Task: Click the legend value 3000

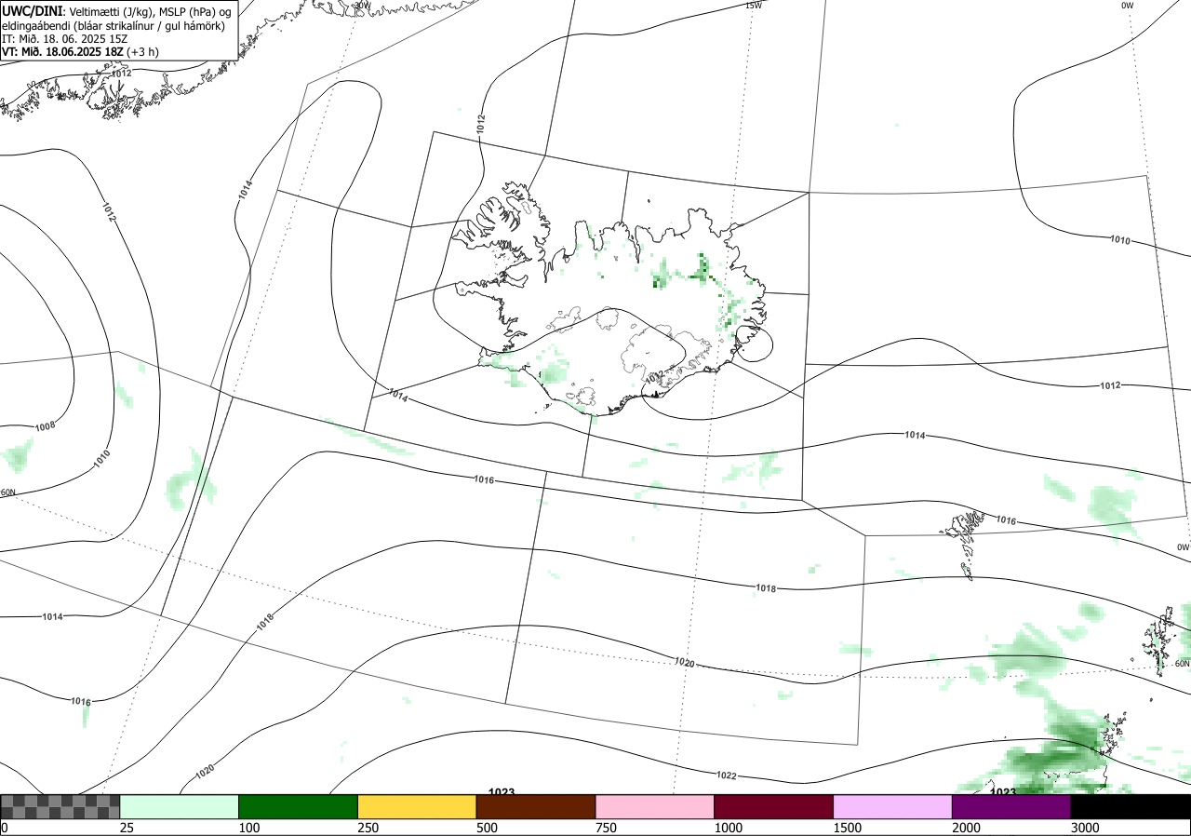Action: click(1086, 828)
